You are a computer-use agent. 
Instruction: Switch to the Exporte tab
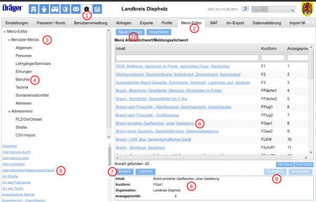pyautogui.click(x=146, y=23)
